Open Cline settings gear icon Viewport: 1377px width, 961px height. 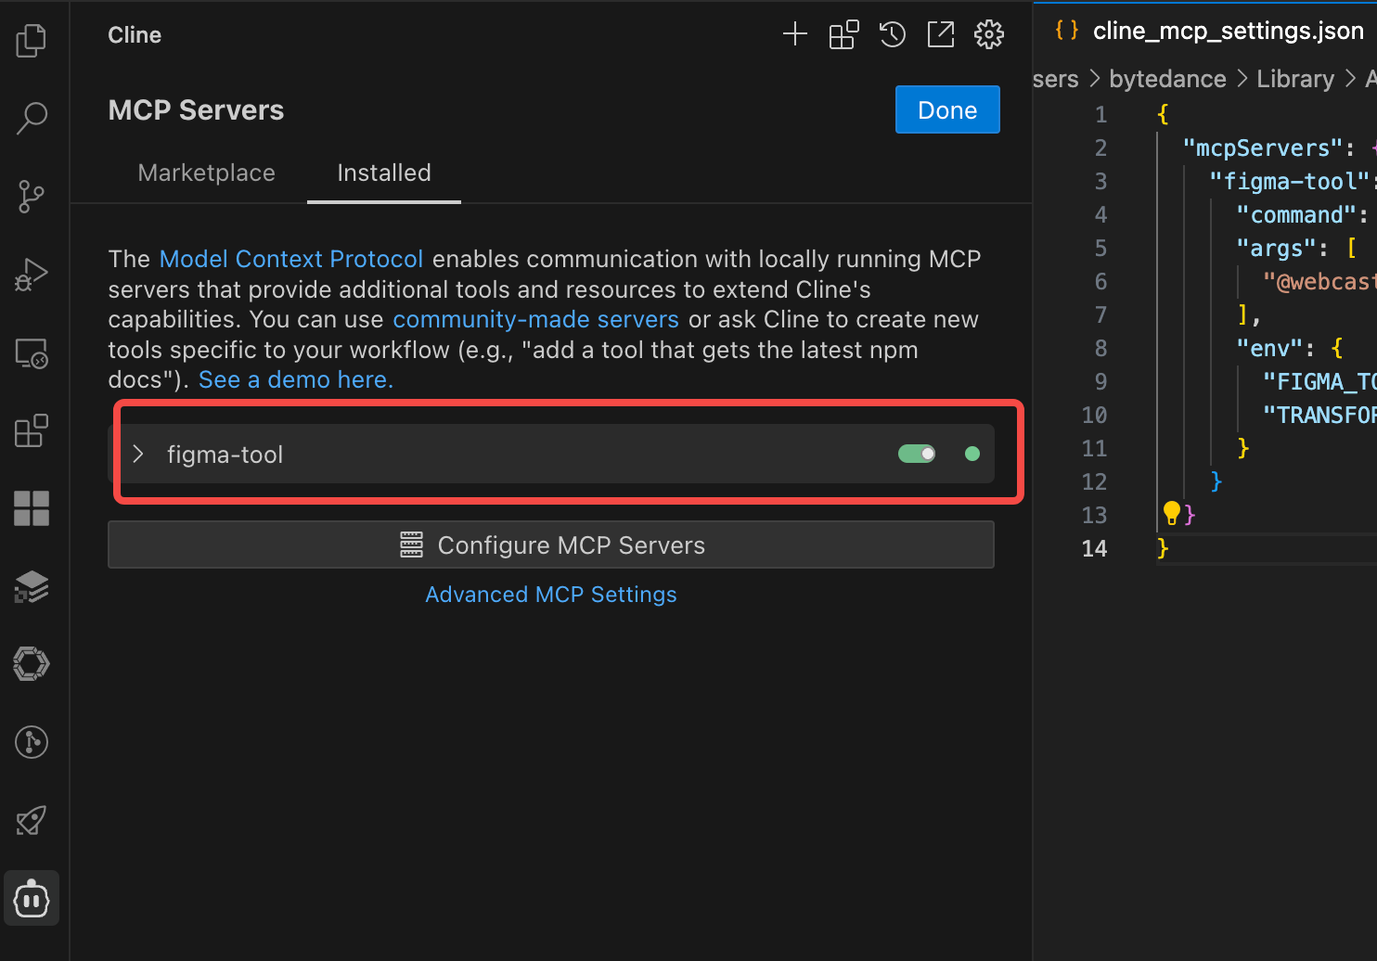pyautogui.click(x=989, y=35)
